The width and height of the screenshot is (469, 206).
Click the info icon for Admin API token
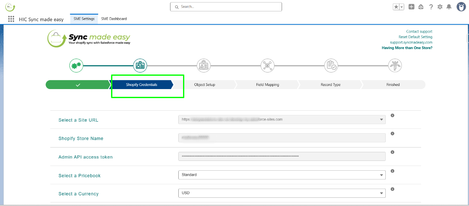392,152
